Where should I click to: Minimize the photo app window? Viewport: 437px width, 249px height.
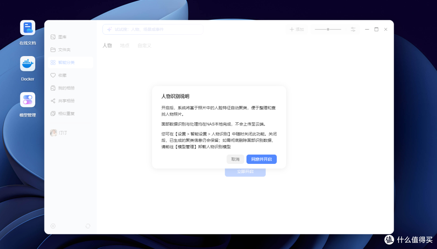[x=367, y=29]
